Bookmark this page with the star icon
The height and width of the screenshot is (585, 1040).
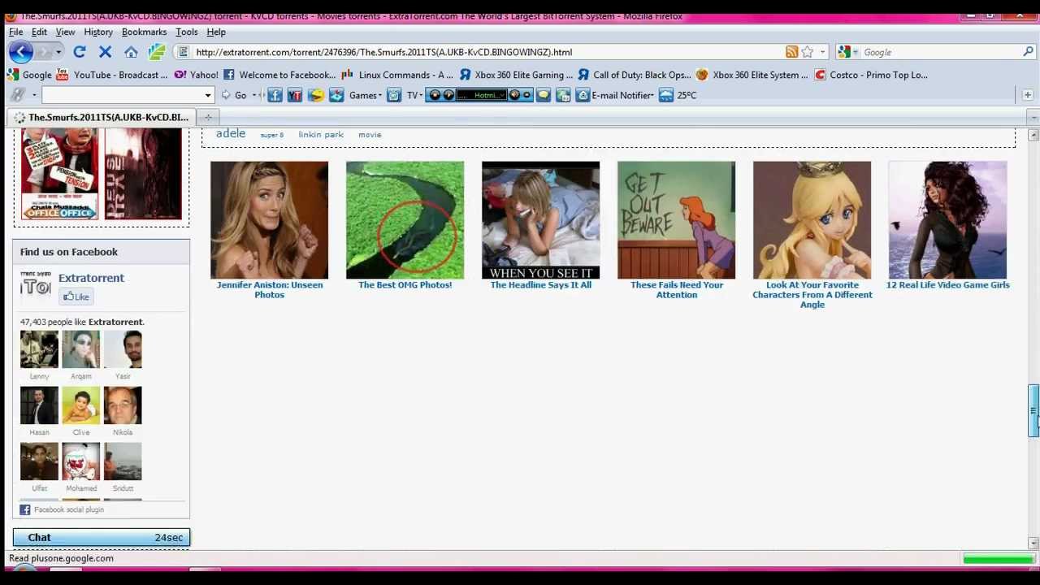point(808,52)
